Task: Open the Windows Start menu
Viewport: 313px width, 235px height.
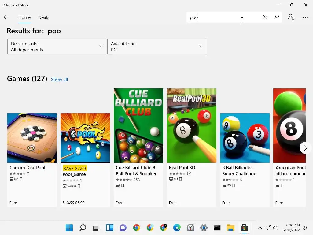Action: 69,228
